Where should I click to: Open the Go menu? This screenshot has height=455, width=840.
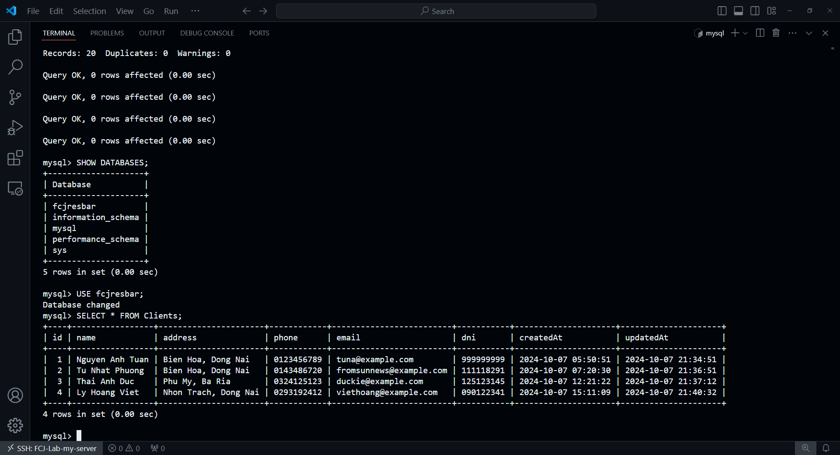coord(148,11)
